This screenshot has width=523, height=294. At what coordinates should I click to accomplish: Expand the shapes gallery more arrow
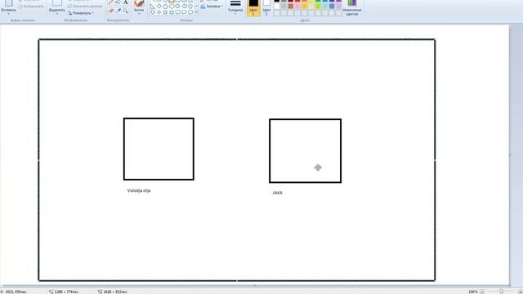click(196, 12)
